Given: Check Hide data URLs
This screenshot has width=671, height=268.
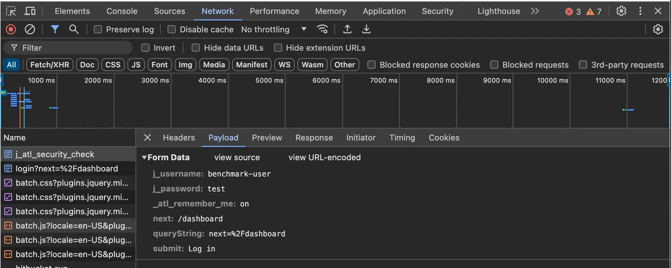Looking at the screenshot, I should click(x=196, y=48).
